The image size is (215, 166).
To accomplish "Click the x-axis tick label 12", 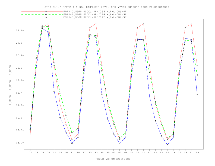I will (54, 152).
